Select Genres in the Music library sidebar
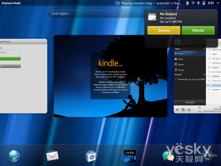221x166 pixels. coord(190,70)
